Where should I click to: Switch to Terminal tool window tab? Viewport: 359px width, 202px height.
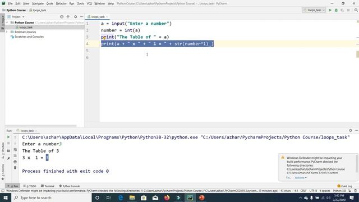[47, 186]
